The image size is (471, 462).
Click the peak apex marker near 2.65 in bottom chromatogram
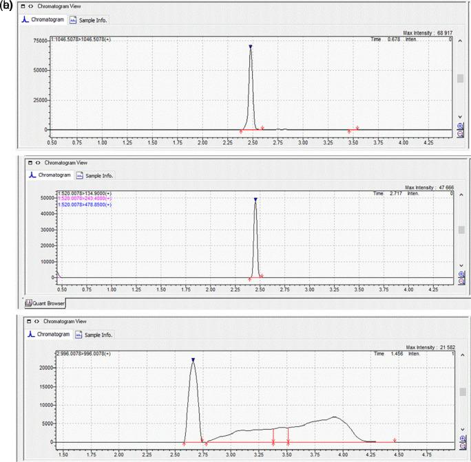point(193,360)
